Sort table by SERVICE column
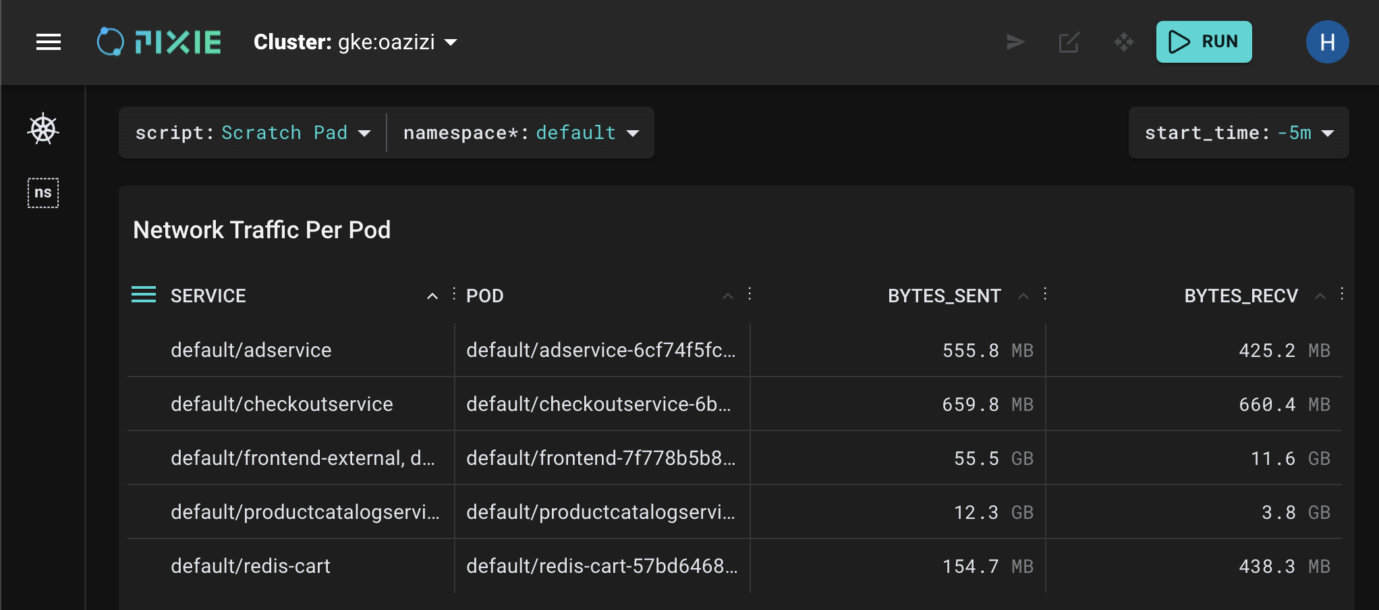 pyautogui.click(x=208, y=296)
